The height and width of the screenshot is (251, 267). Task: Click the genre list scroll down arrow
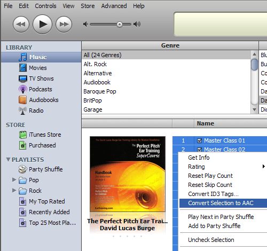coord(254,109)
